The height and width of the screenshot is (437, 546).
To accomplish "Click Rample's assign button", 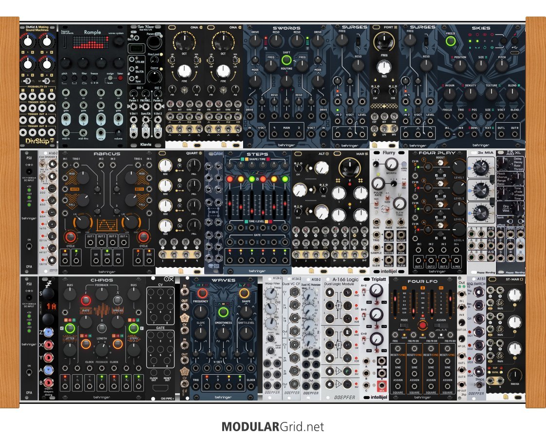I will point(110,78).
